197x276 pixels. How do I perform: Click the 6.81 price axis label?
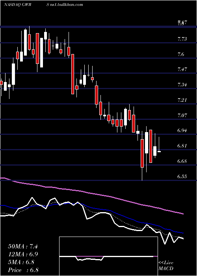[182, 146]
